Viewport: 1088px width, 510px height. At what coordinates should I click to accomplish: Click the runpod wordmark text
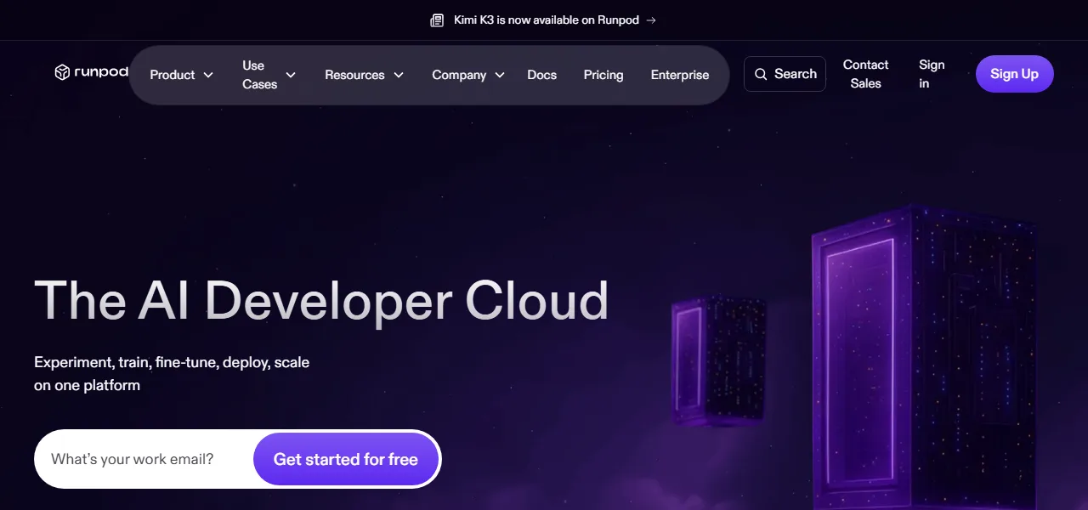(x=101, y=72)
